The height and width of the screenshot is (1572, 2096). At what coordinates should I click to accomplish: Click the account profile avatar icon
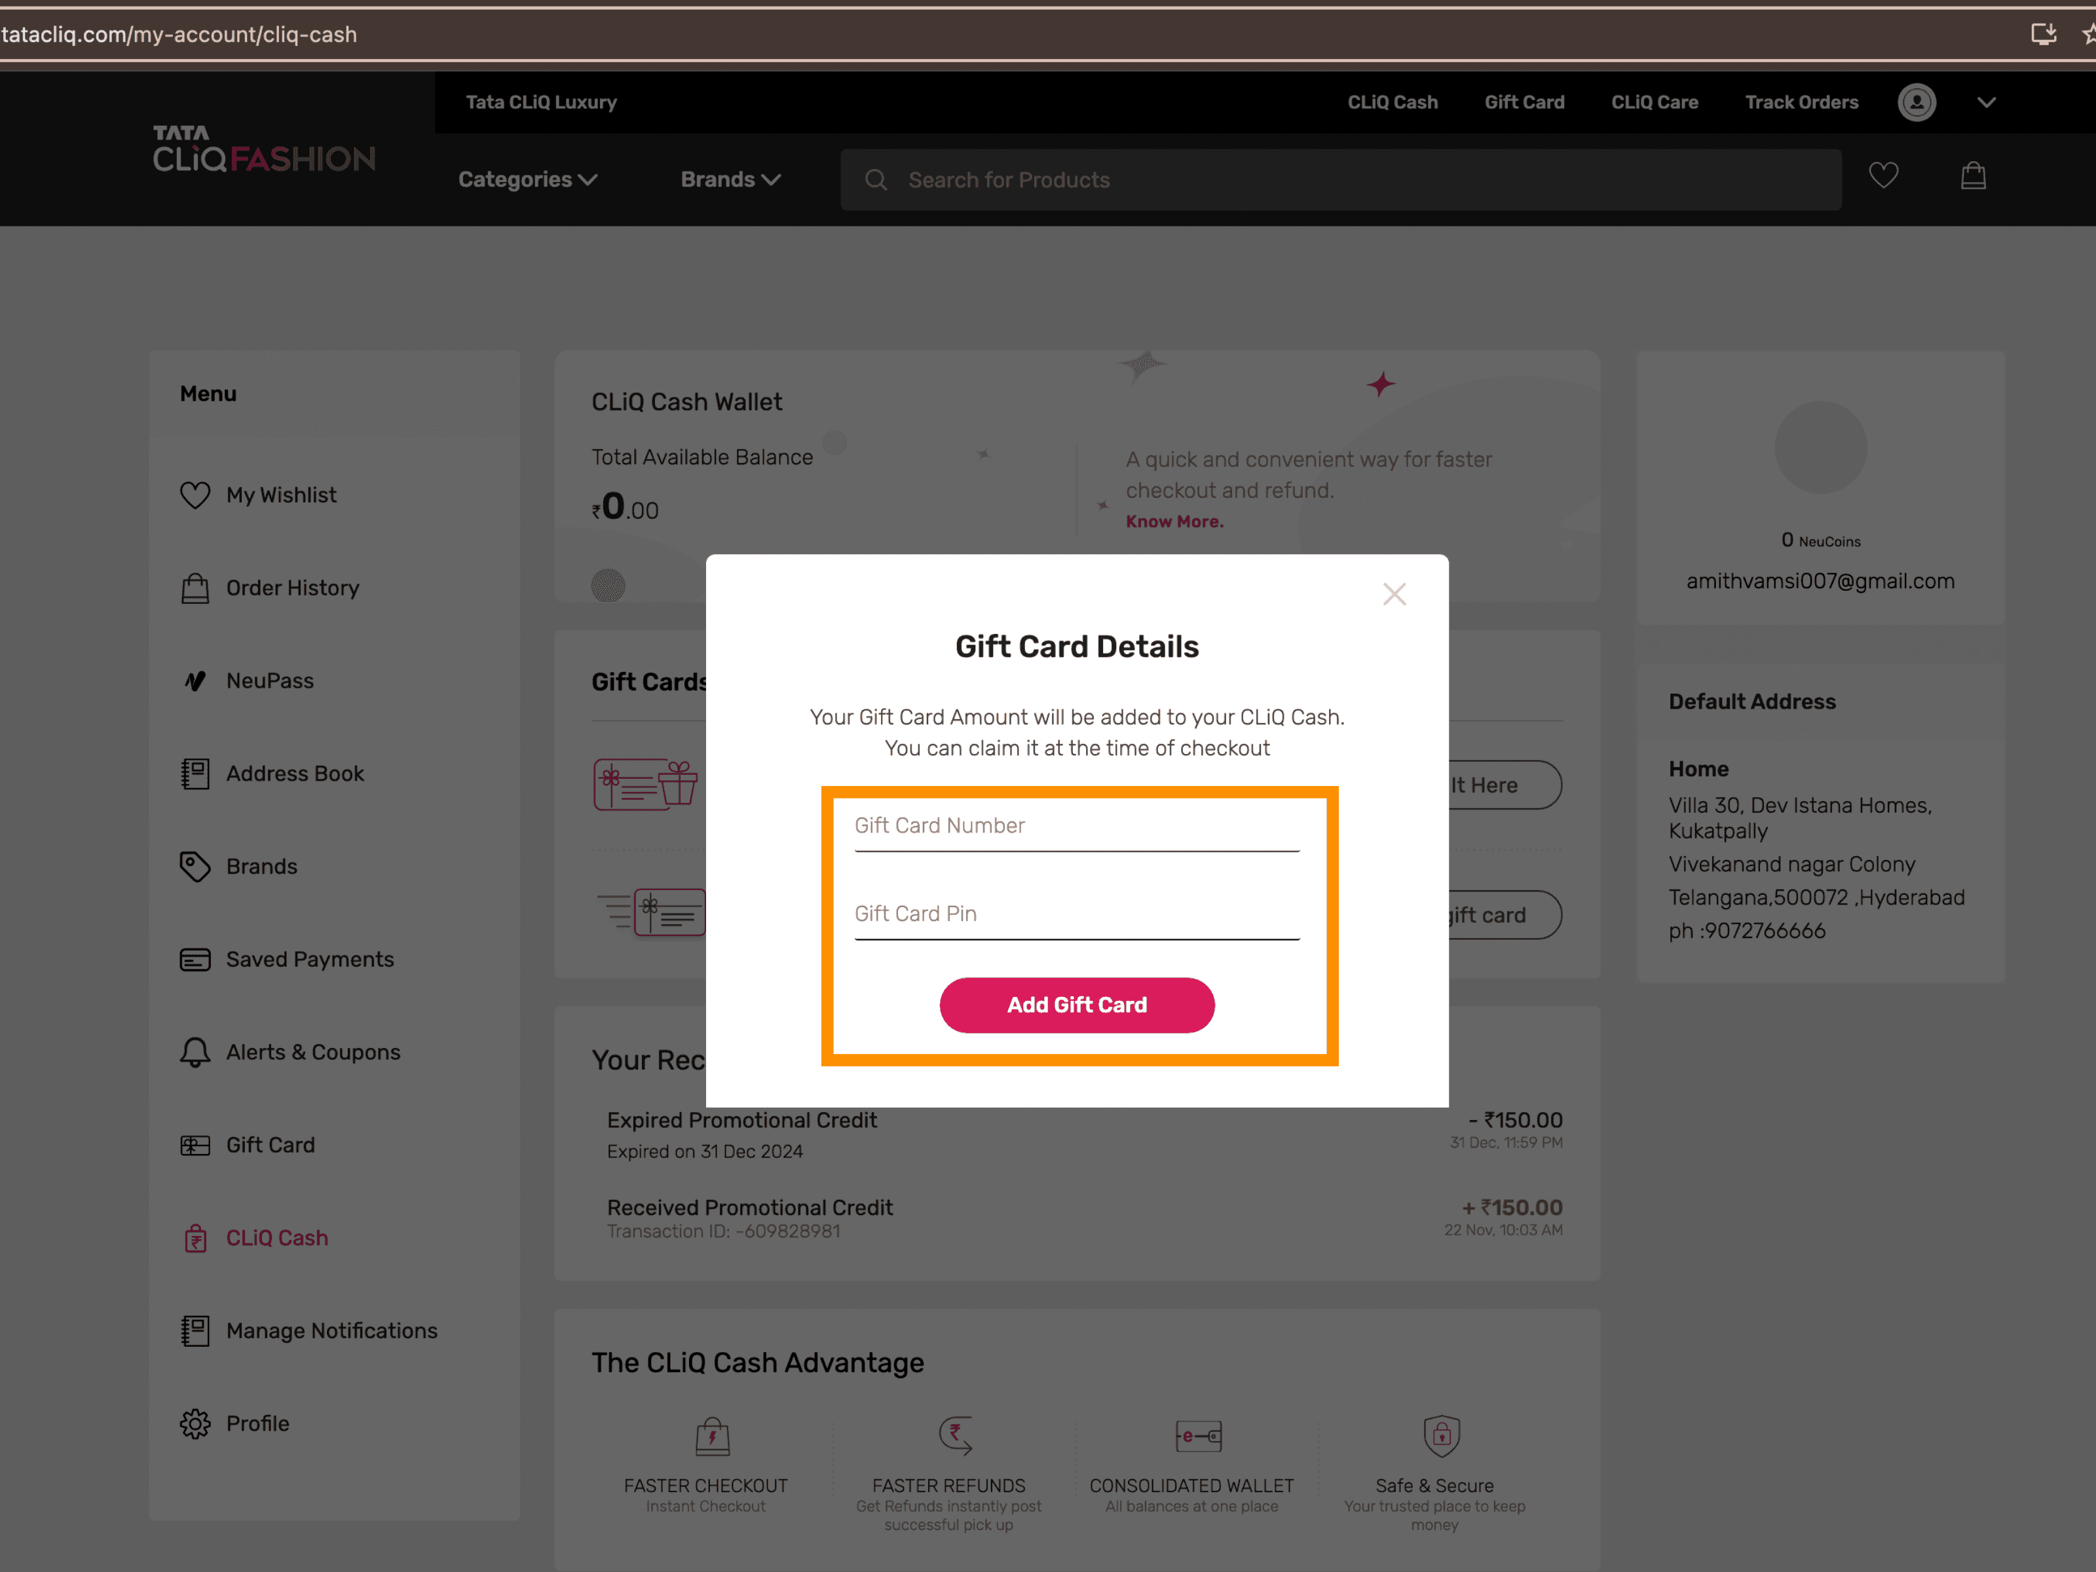[x=1917, y=102]
